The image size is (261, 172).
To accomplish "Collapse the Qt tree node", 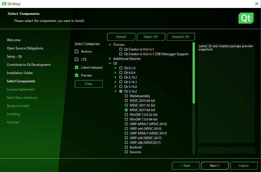I will tap(110, 63).
